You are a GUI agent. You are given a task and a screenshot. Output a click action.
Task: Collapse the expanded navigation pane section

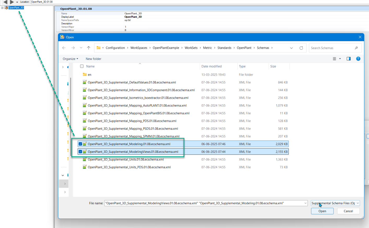[63, 175]
